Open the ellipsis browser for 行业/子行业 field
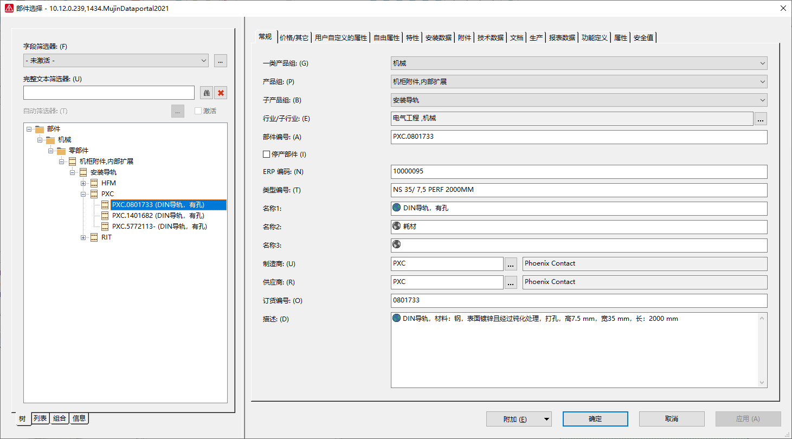The height and width of the screenshot is (439, 792). coord(761,118)
